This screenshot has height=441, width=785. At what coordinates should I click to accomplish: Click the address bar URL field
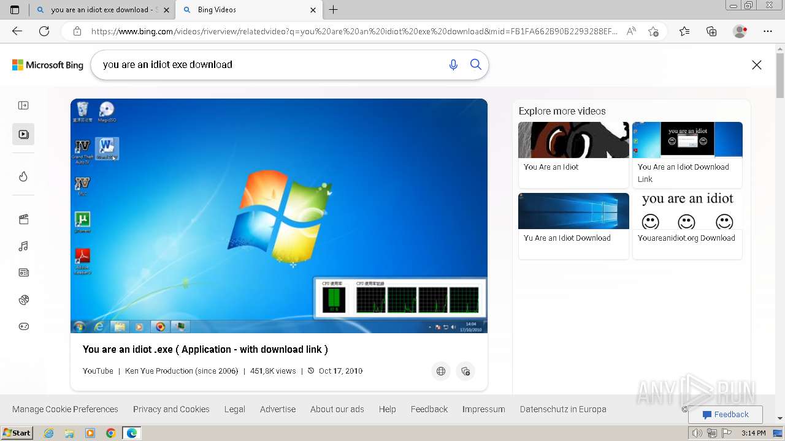[354, 31]
